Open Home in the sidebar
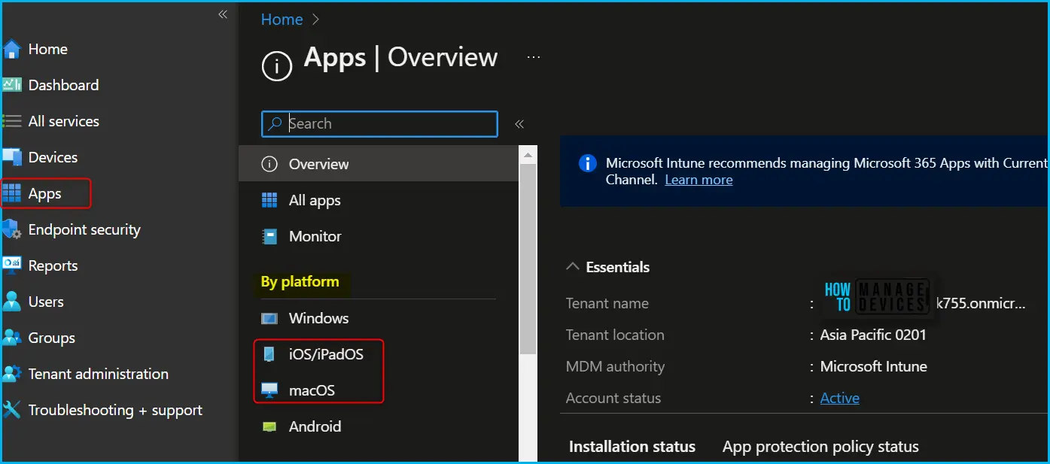Viewport: 1050px width, 464px height. click(x=47, y=49)
